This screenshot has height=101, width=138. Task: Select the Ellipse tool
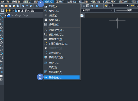tap(1, 50)
